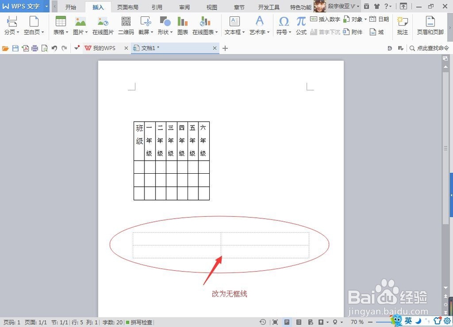This screenshot has width=453, height=327.
Task: Open the help question mark menu
Action: click(388, 6)
